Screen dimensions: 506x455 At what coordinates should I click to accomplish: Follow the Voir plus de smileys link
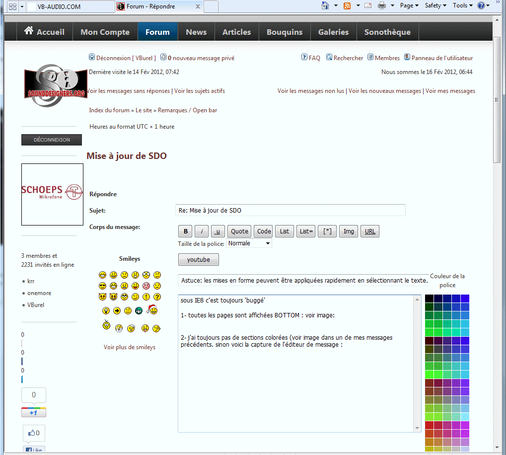[130, 347]
